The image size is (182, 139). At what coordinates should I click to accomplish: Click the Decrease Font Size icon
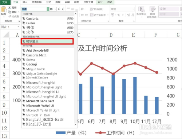[x=63, y=9]
